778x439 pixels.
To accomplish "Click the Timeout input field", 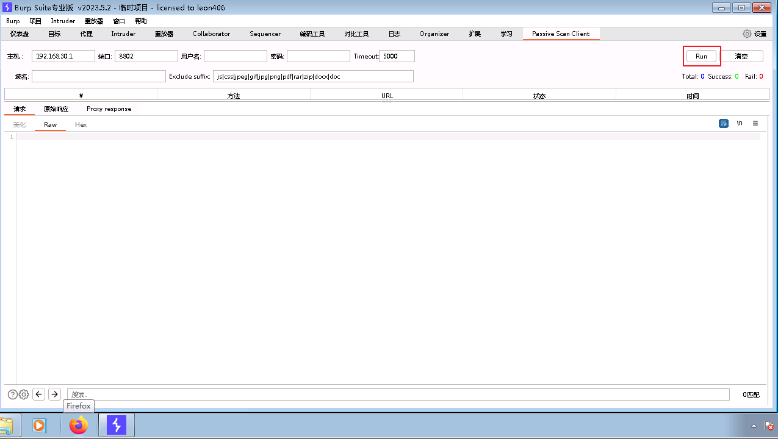I will (397, 56).
